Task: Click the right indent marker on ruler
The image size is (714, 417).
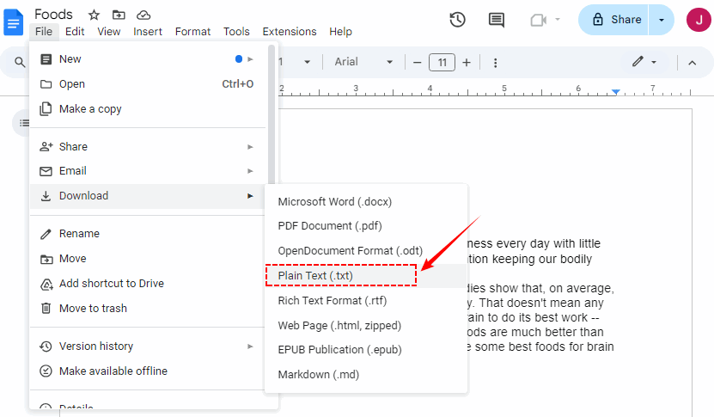Action: 616,92
